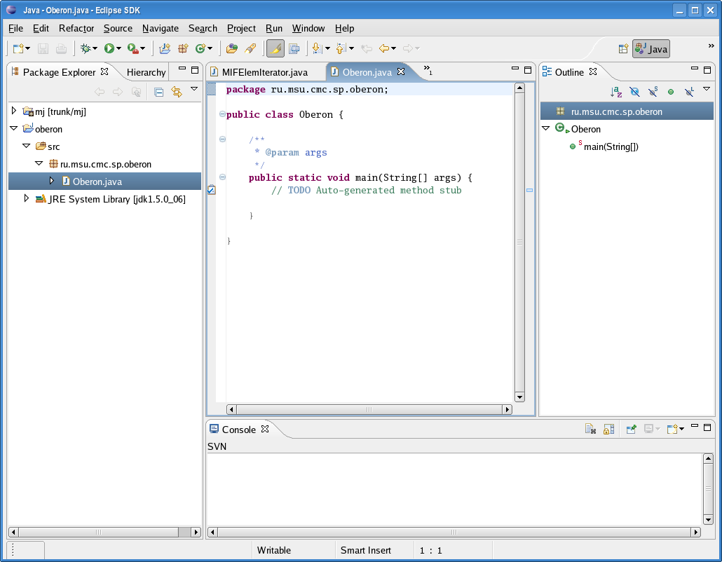Viewport: 722px width, 562px height.
Task: Click the green Run button icon
Action: coord(109,48)
